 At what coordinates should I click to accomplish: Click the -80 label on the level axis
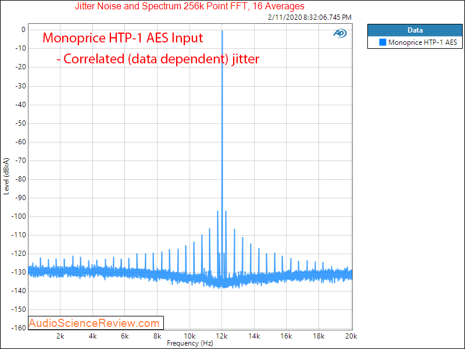pos(20,179)
